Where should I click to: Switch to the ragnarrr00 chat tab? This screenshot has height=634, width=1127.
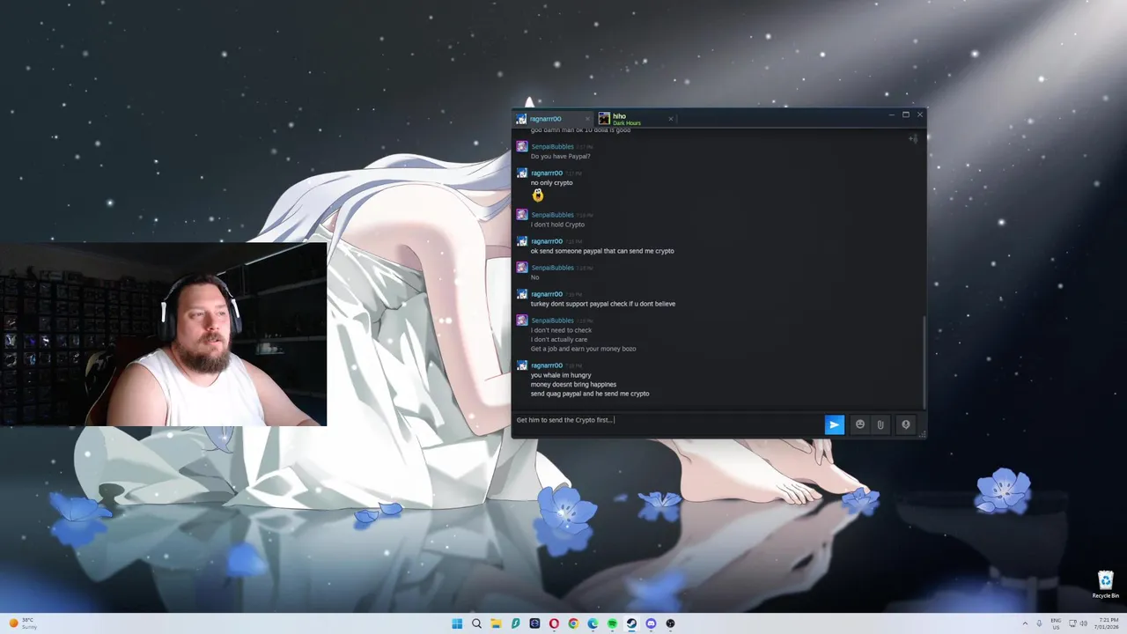552,119
